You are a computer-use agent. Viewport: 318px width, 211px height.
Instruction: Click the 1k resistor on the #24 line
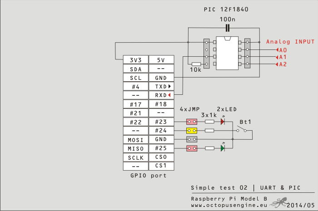(209, 131)
